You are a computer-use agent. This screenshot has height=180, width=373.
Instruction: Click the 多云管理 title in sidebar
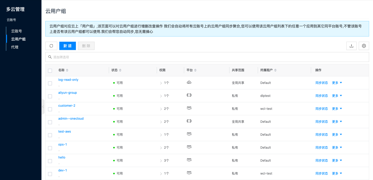coord(16,9)
